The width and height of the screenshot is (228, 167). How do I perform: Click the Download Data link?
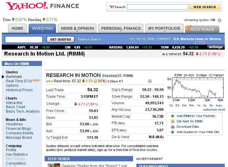pyautogui.click(x=188, y=127)
